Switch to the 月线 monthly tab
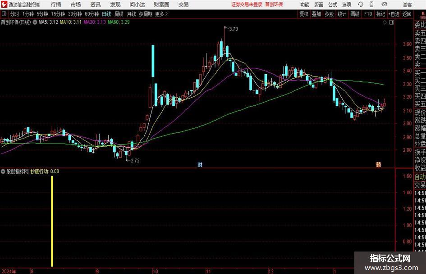 (132, 14)
